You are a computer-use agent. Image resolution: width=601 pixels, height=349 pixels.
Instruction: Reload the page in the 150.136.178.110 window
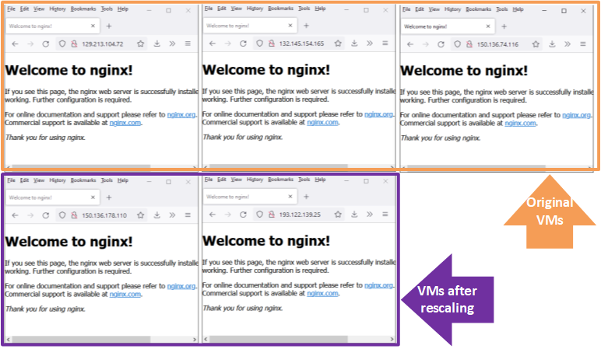click(46, 215)
